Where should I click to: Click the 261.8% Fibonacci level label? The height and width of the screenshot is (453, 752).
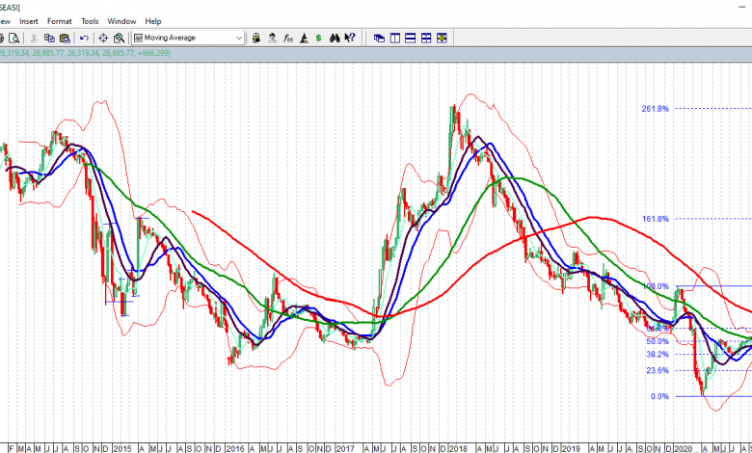pos(655,109)
